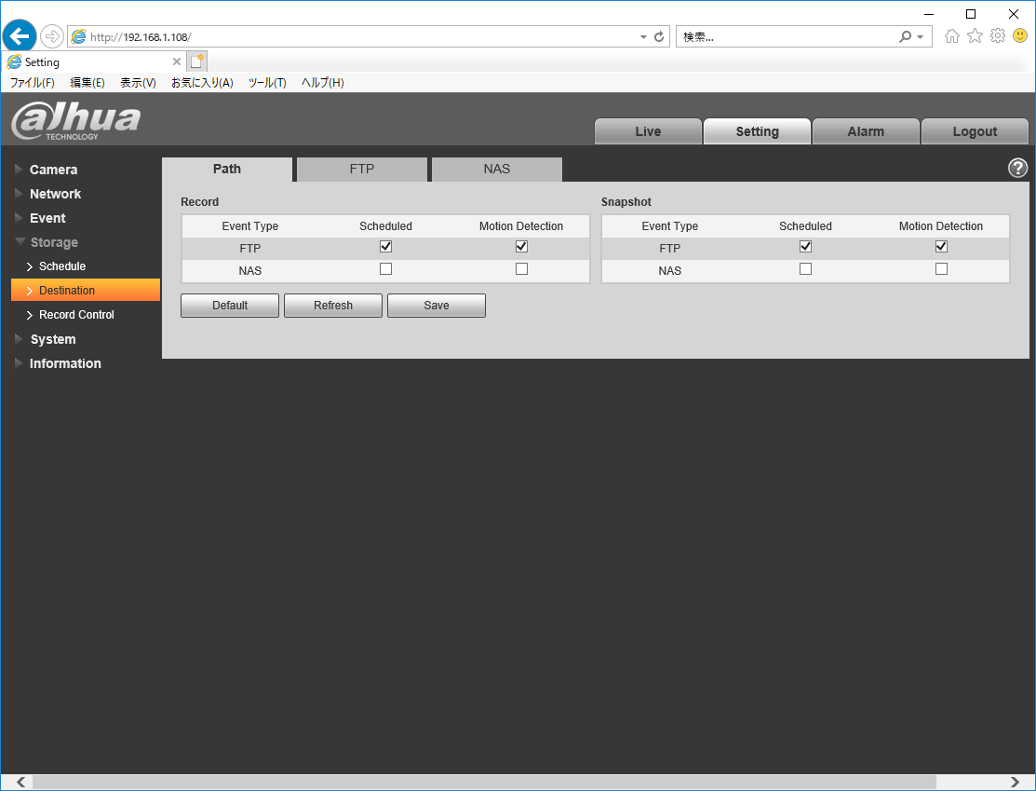The height and width of the screenshot is (791, 1036).
Task: Click the browser forward arrow button
Action: (x=51, y=36)
